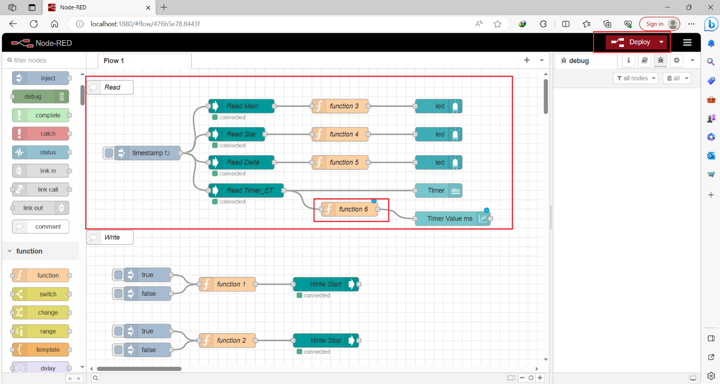Zoom out the workspace with the minus icon

[x=522, y=377]
